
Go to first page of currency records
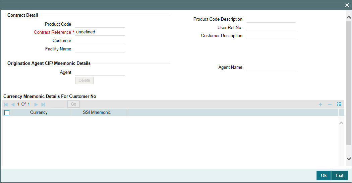[x=6, y=105]
